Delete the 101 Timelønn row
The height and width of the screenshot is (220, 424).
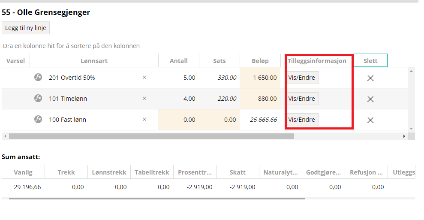(x=370, y=99)
